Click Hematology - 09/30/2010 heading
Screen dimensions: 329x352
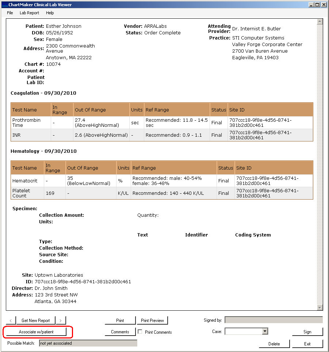43,151
